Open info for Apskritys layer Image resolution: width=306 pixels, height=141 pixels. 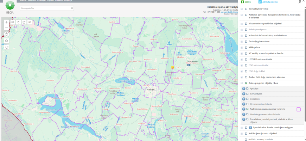point(243,88)
